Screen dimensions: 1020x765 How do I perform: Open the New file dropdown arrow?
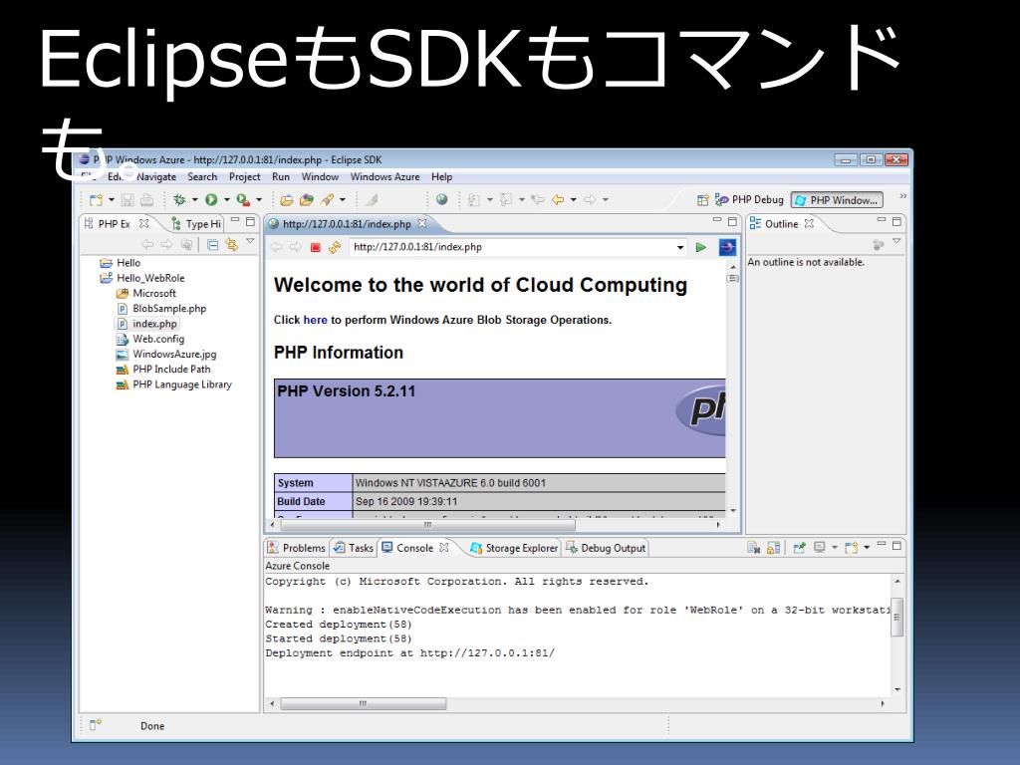(112, 199)
